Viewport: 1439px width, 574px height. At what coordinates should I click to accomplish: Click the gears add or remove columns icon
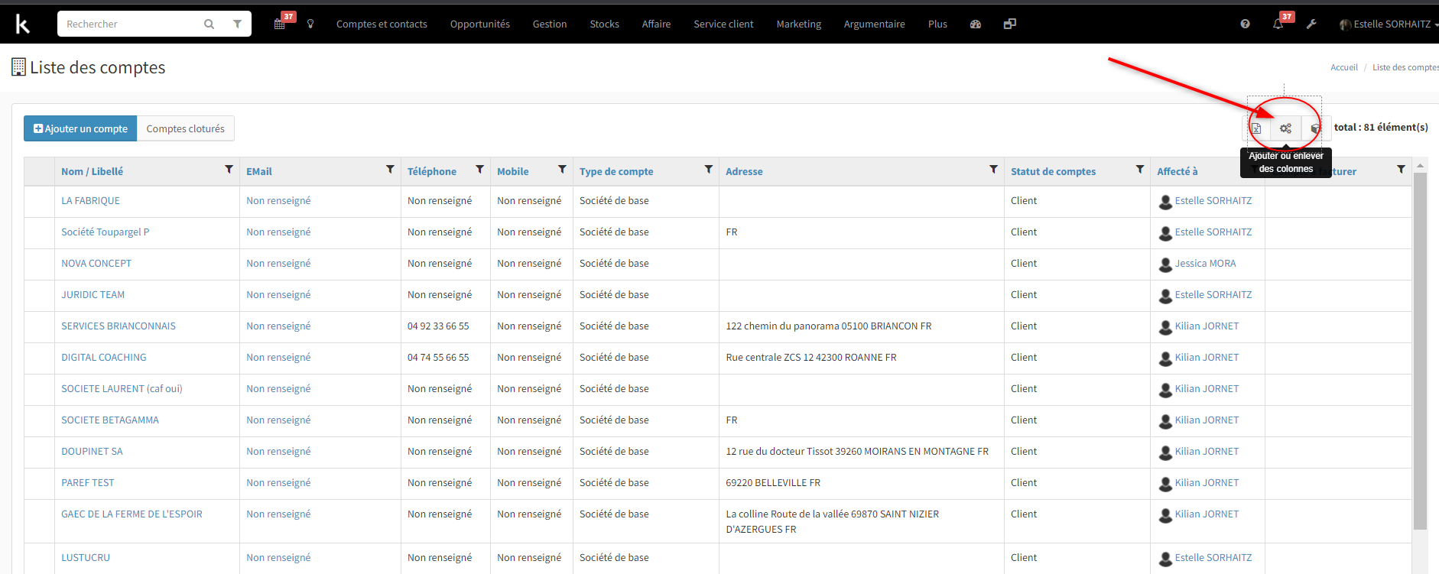[x=1285, y=128]
